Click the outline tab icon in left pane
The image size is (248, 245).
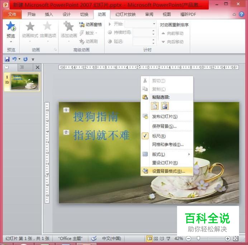22,67
